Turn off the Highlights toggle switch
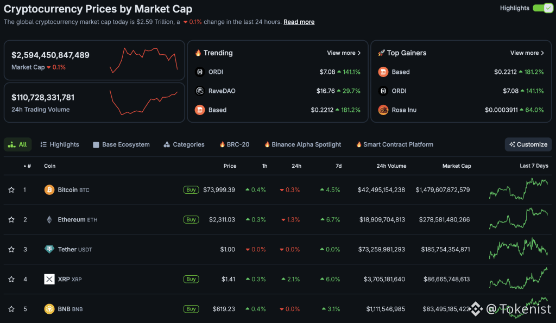Image resolution: width=556 pixels, height=323 pixels. pos(542,8)
